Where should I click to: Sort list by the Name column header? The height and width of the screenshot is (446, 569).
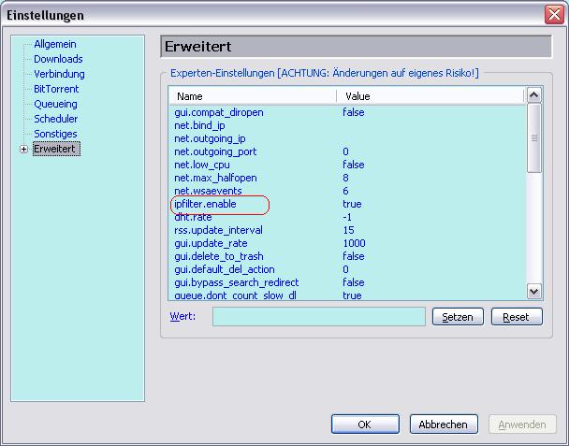253,96
